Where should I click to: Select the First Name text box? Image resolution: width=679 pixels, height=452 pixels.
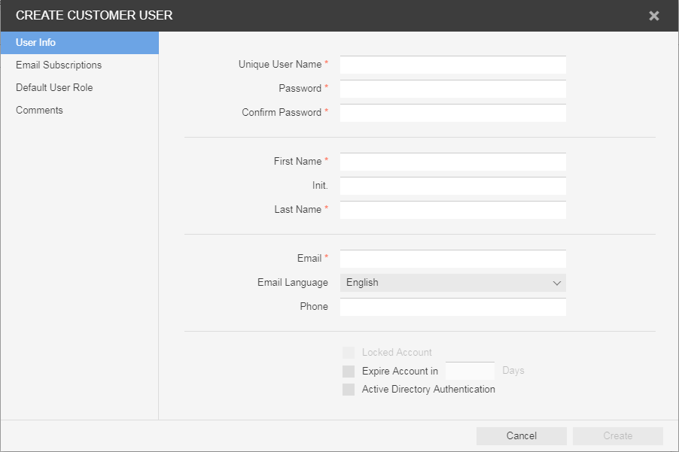tap(452, 162)
